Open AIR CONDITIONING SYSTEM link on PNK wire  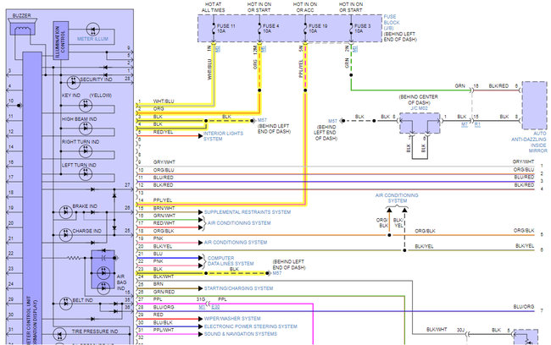pyautogui.click(x=236, y=243)
